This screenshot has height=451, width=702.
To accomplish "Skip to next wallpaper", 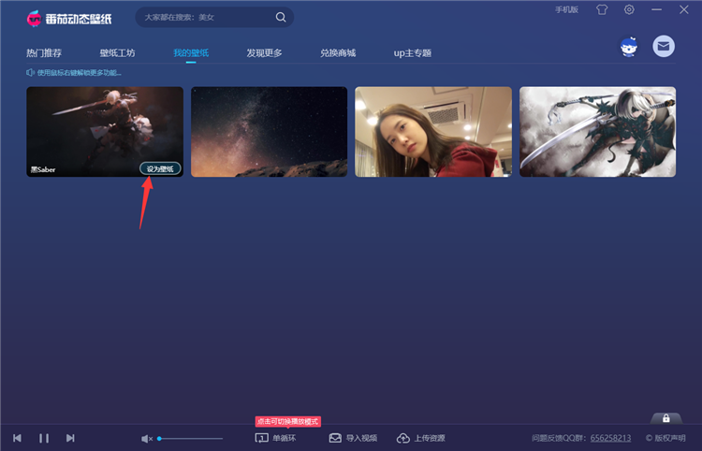I will 70,438.
